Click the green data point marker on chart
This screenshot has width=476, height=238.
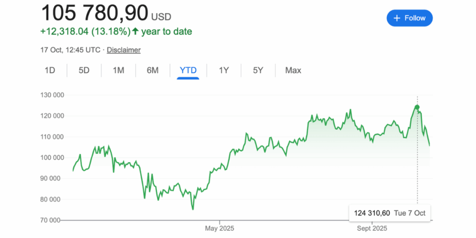click(x=417, y=107)
